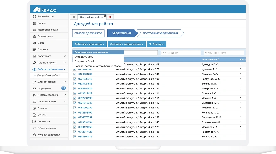This screenshot has height=154, width=276.
Task: Click the Платежи card icon
Action: [x=35, y=49]
